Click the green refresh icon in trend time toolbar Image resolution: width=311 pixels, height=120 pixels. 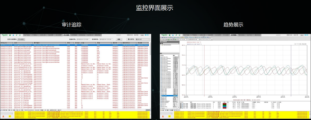(x=175, y=39)
